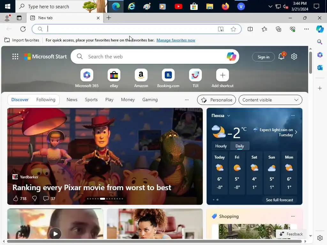Open the Outlook sidebar icon

(320, 68)
